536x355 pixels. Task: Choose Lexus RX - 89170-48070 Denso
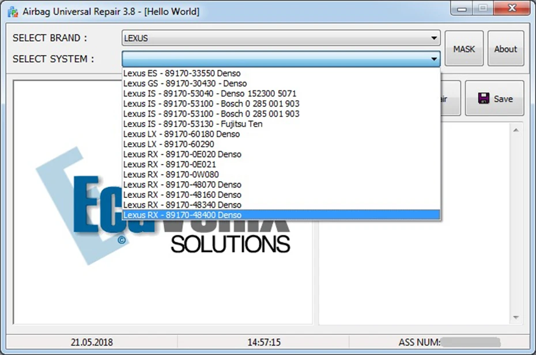tap(281, 185)
